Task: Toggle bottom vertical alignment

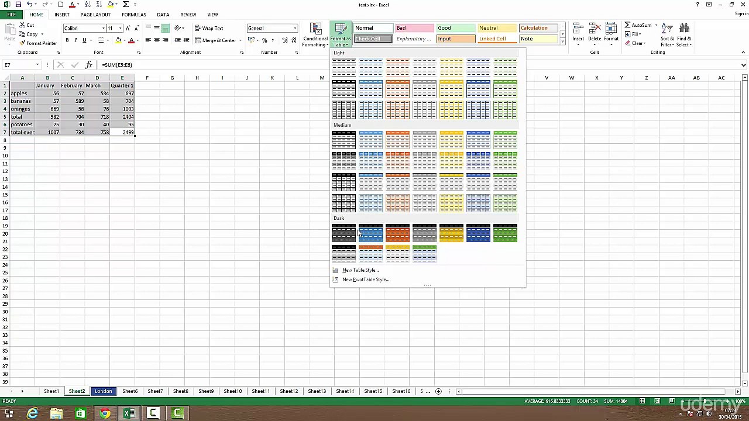Action: click(165, 28)
